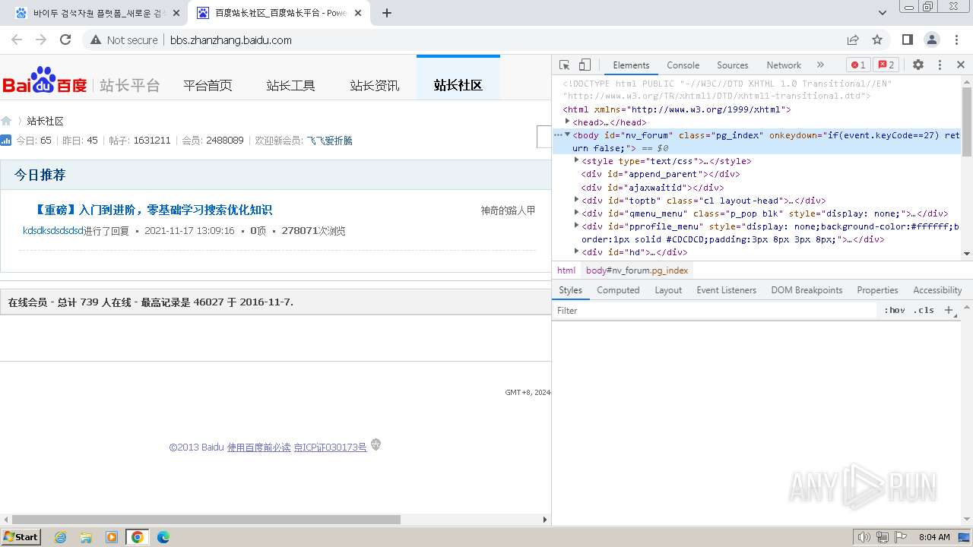Switch to the Layout tab
This screenshot has width=973, height=547.
click(668, 290)
